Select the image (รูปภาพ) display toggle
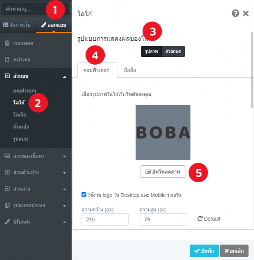Image resolution: width=254 pixels, height=260 pixels. pyautogui.click(x=151, y=51)
